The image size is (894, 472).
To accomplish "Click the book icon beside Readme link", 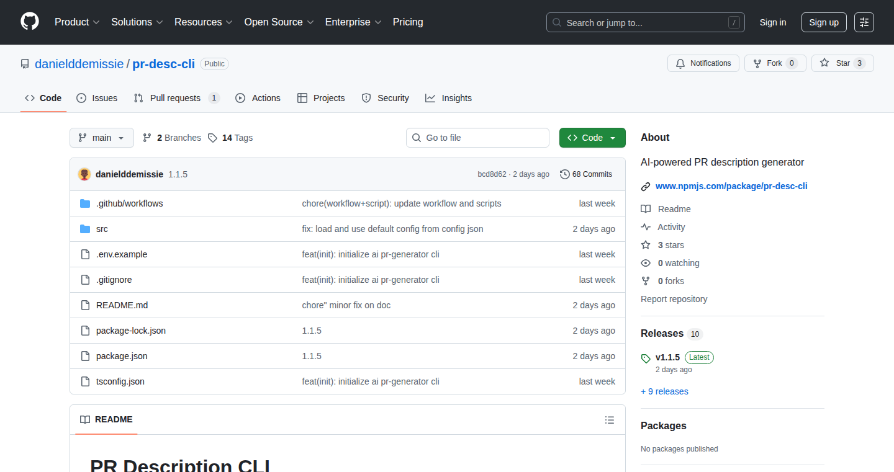I will [x=646, y=209].
